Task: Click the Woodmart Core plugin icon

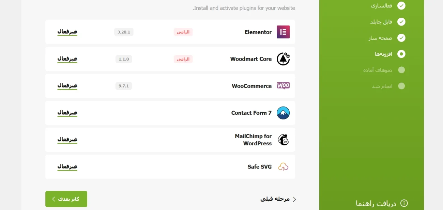Action: point(283,59)
